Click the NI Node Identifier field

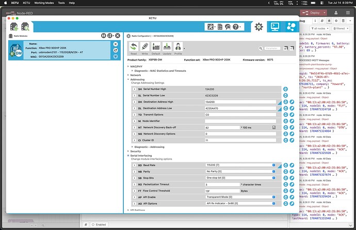tap(240, 121)
